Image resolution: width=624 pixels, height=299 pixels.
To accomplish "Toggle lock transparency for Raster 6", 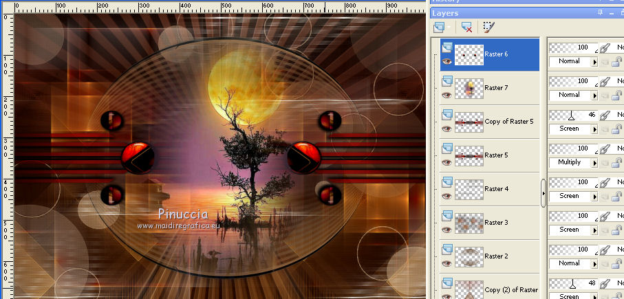I will tap(617, 62).
